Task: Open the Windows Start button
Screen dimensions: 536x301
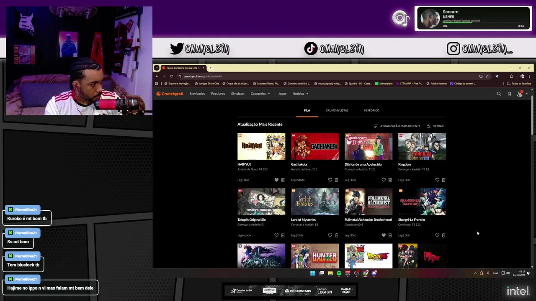Action: point(312,273)
